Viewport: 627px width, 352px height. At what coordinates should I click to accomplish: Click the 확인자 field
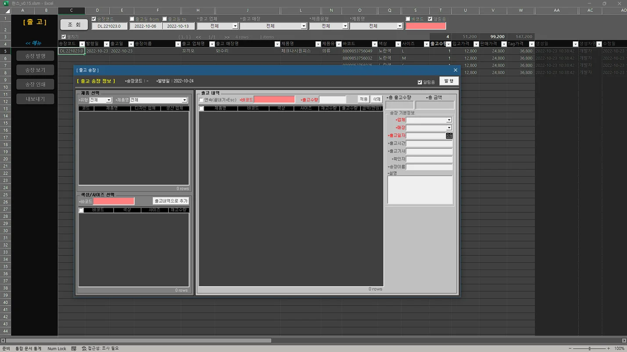(429, 159)
